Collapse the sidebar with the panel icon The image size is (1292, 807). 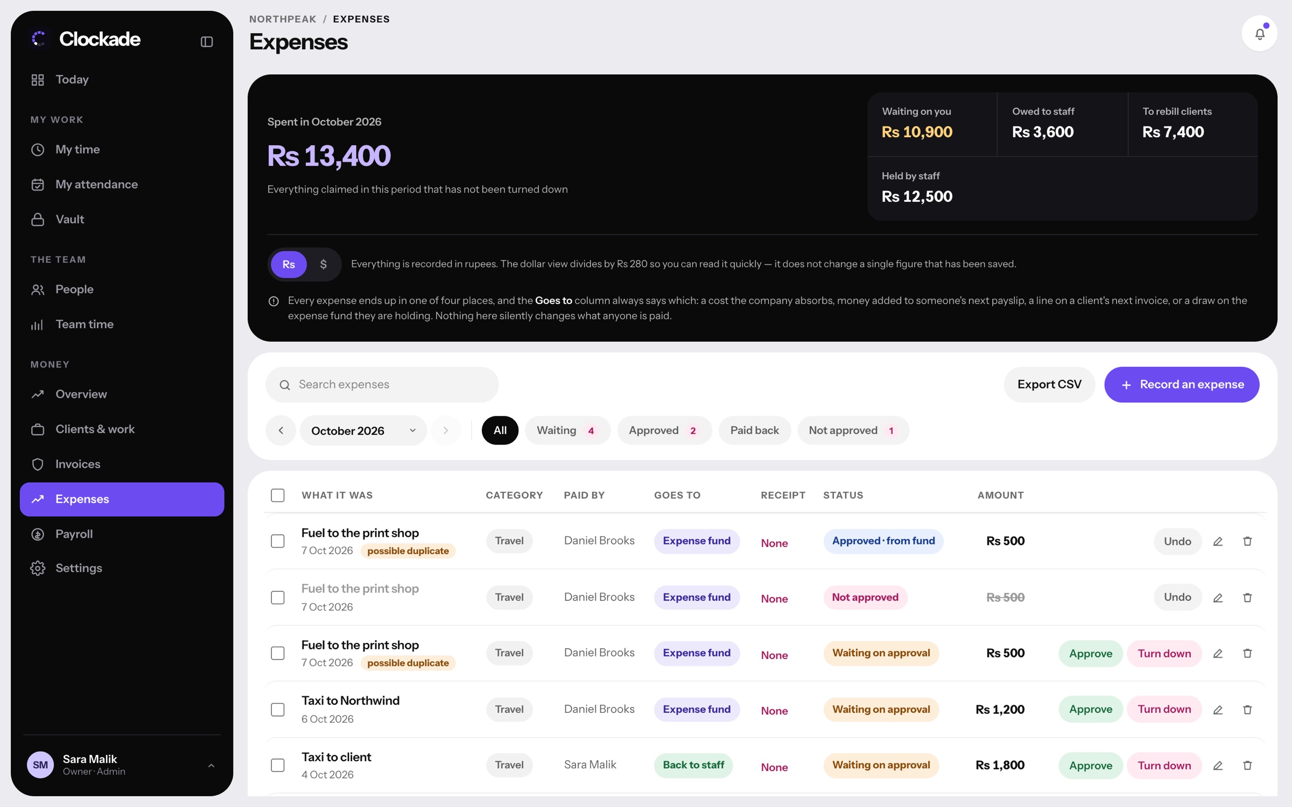point(207,41)
